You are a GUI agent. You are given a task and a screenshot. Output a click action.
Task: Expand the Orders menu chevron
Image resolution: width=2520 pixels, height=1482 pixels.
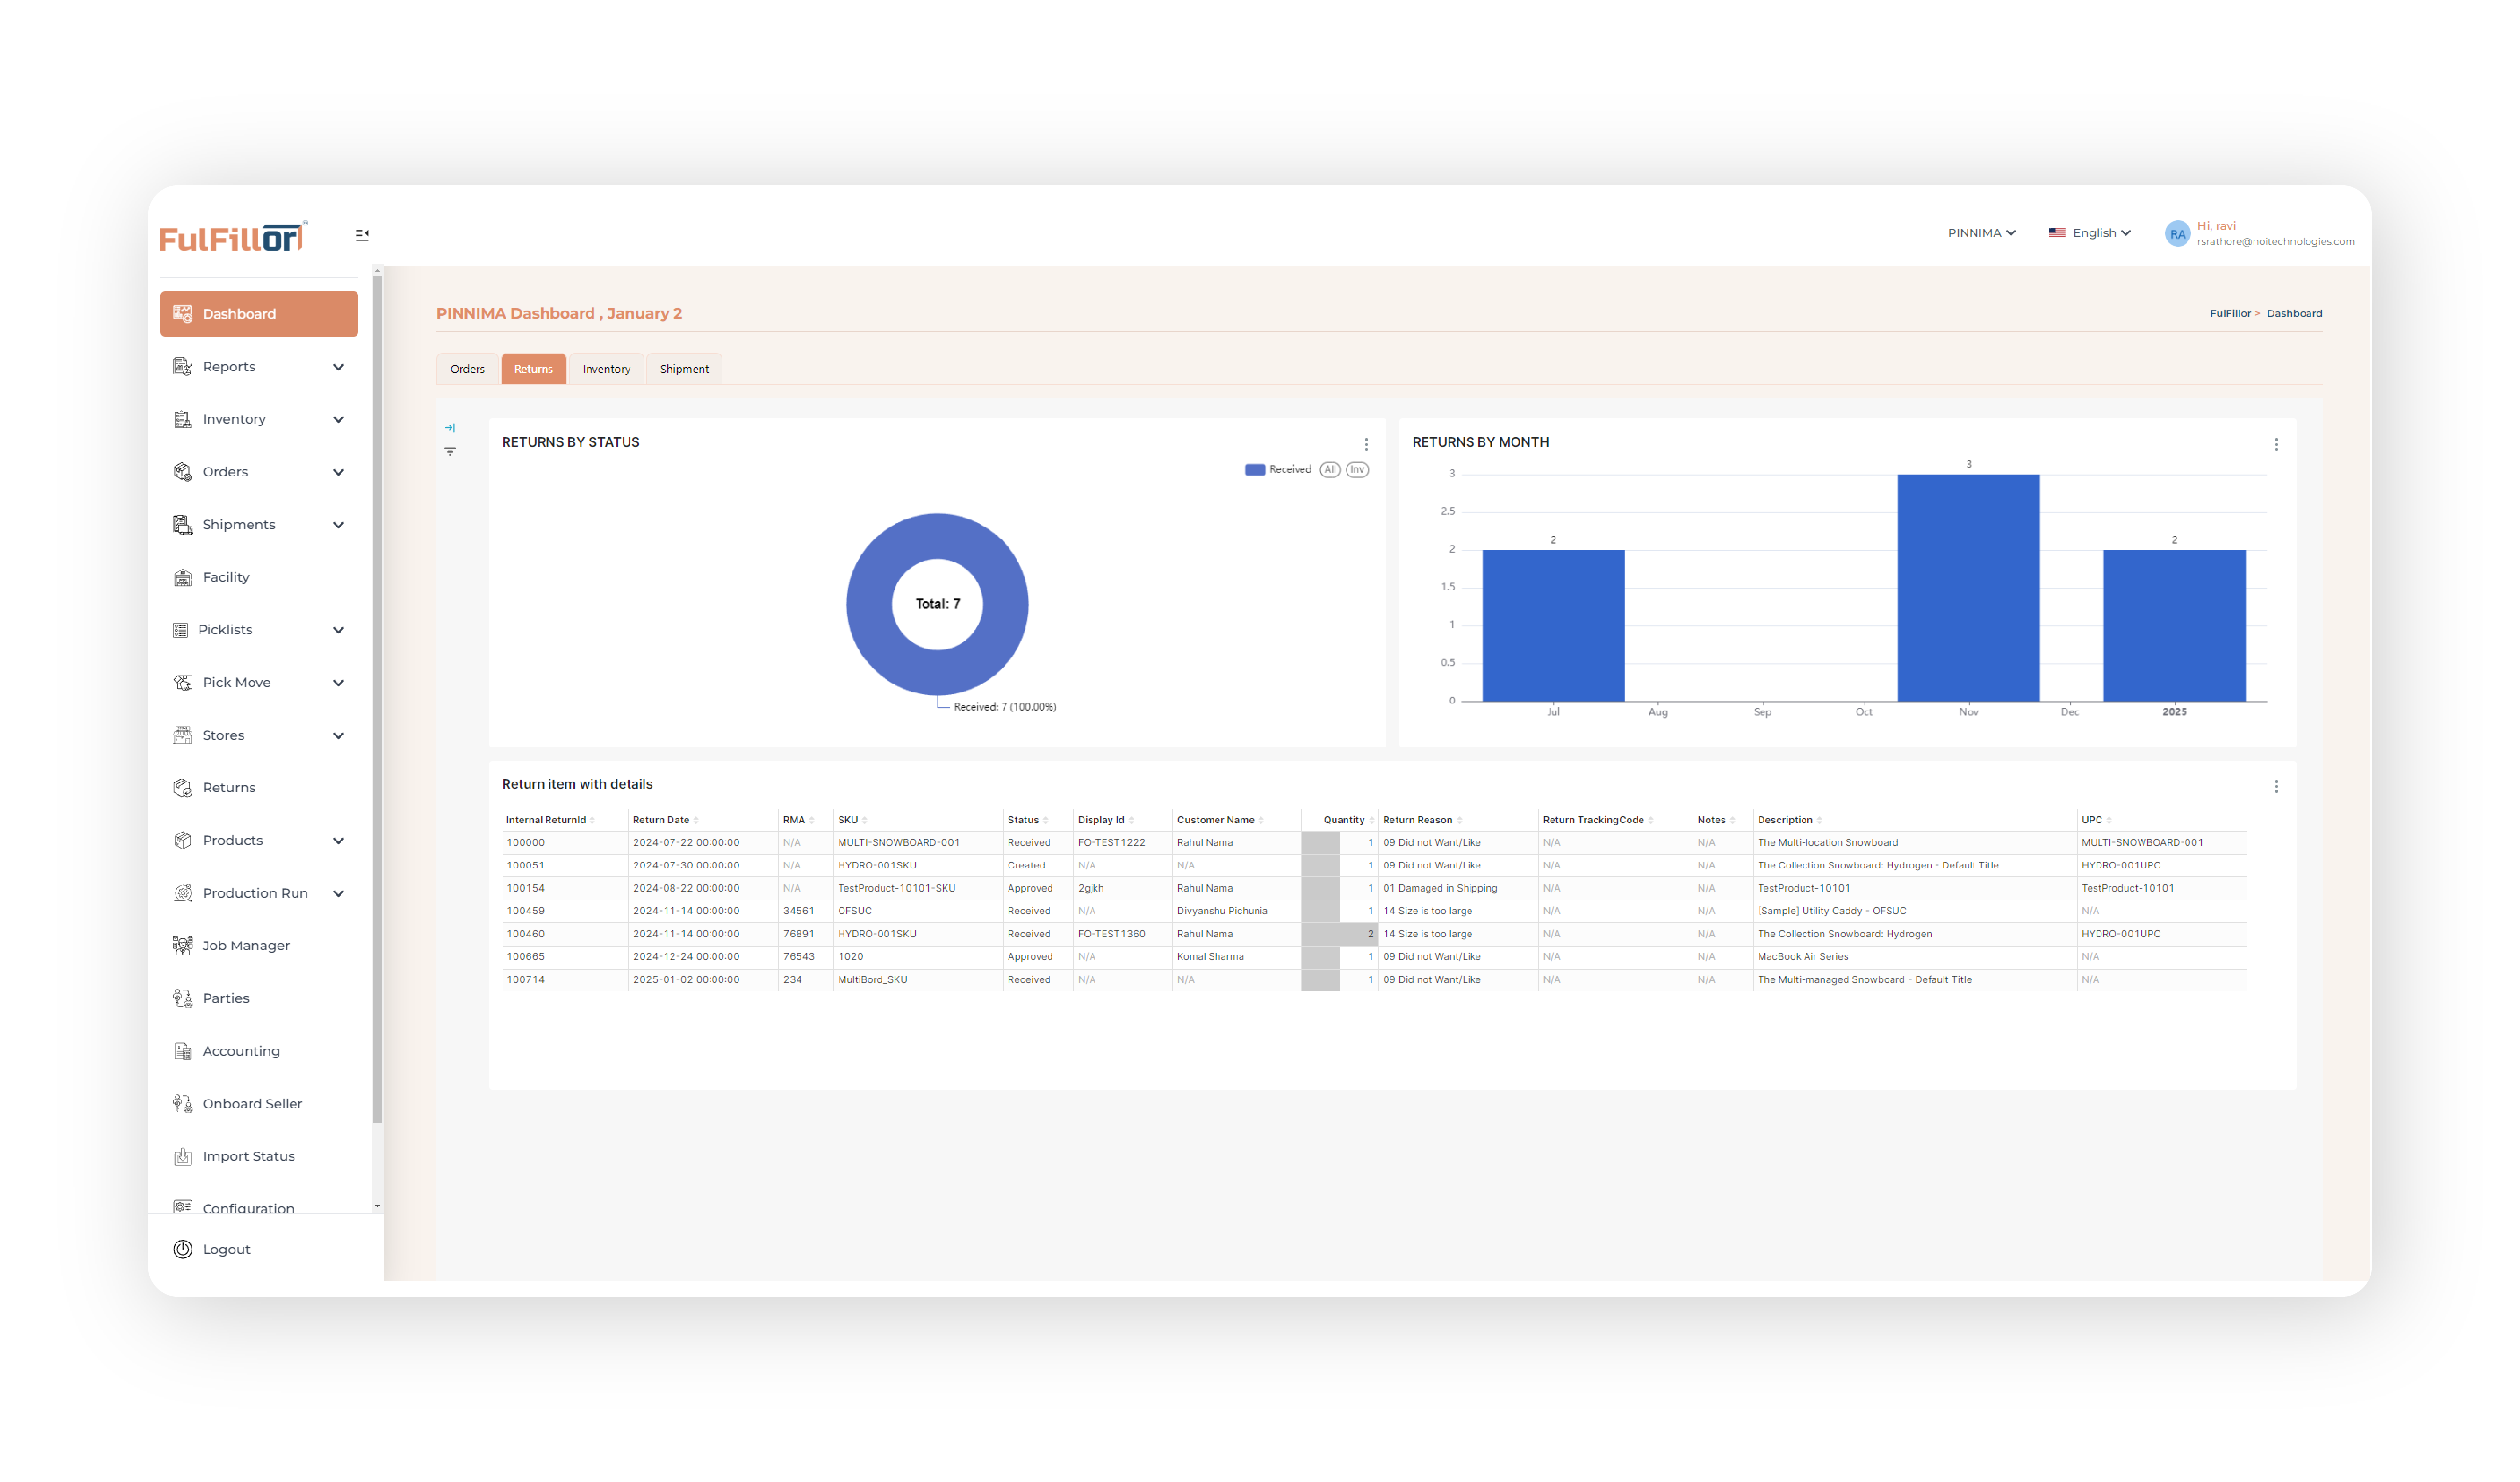[338, 472]
